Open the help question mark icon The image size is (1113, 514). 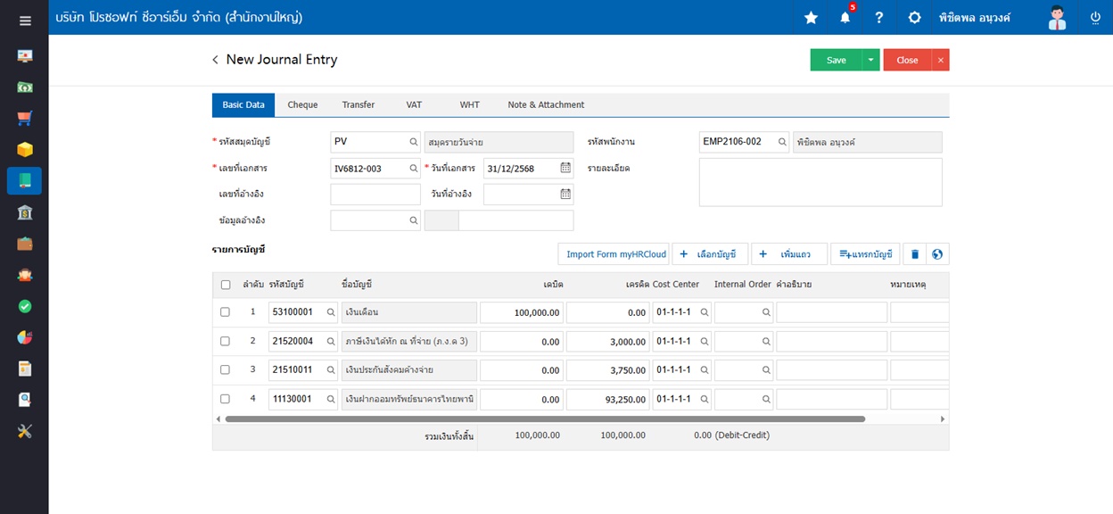pos(879,18)
